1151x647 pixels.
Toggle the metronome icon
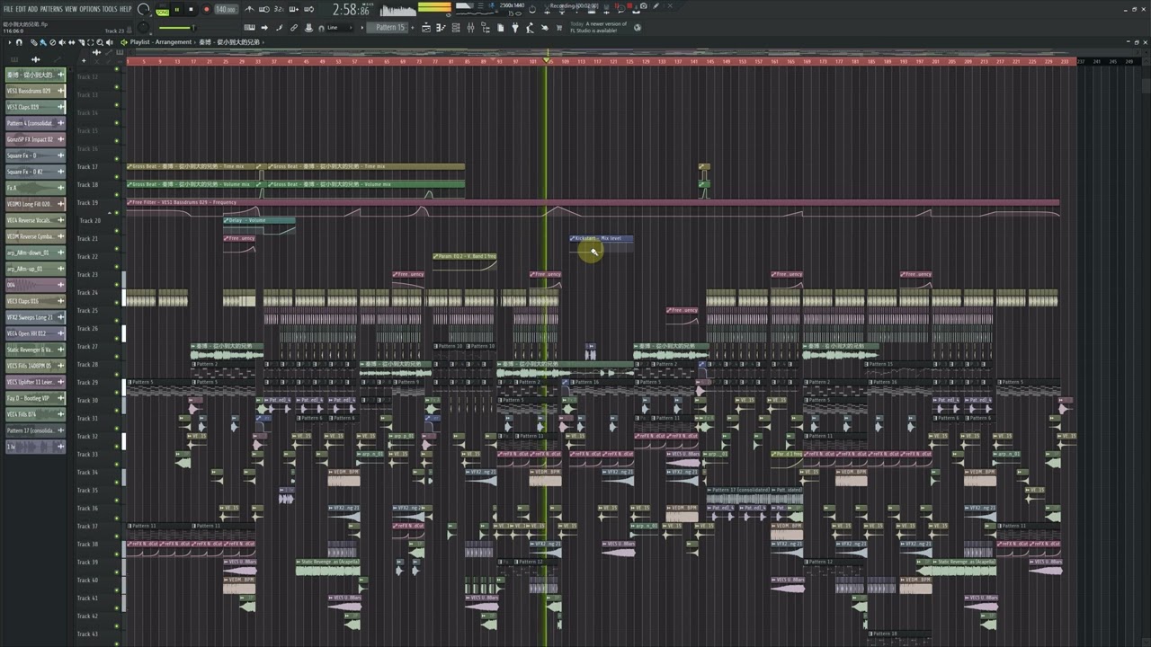click(250, 9)
